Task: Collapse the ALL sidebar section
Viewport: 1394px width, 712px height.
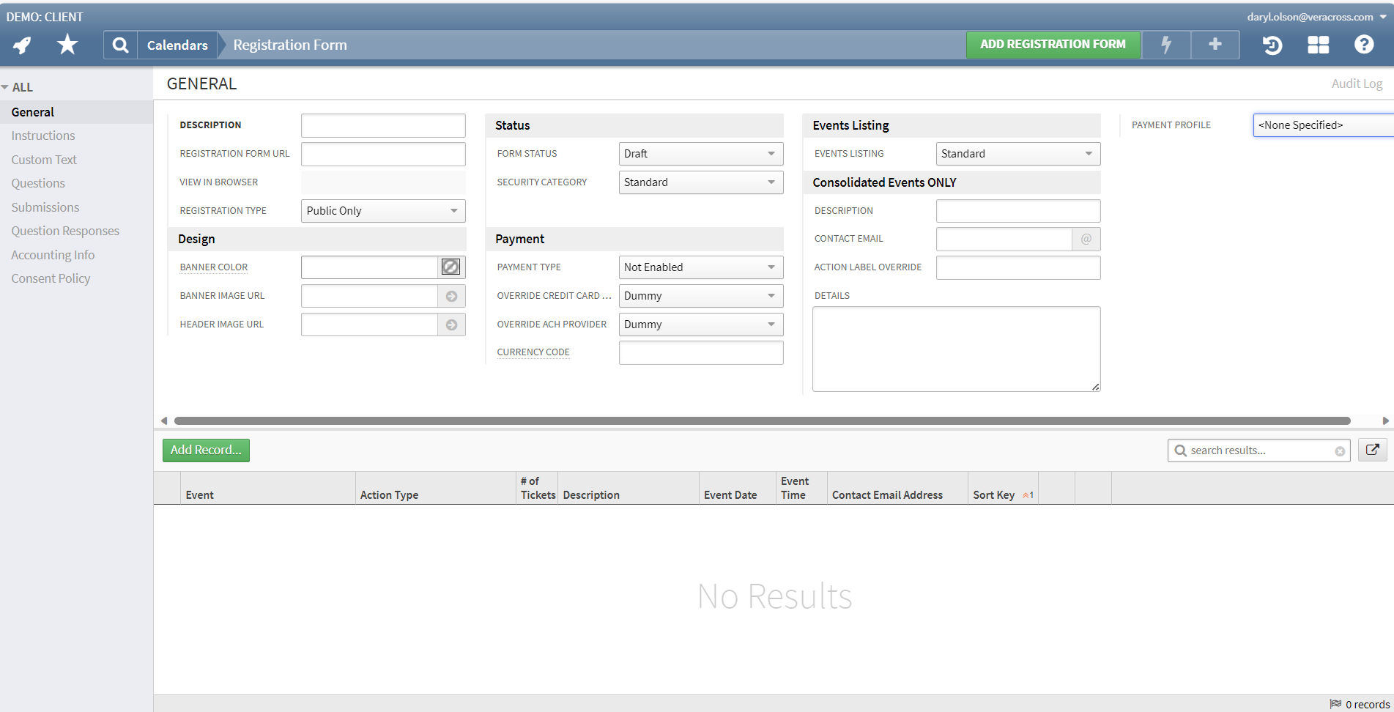Action: click(18, 87)
